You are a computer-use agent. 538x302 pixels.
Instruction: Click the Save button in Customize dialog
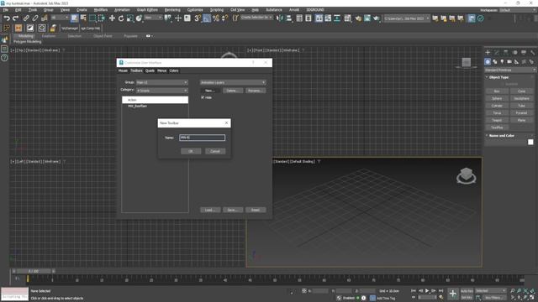(233, 210)
